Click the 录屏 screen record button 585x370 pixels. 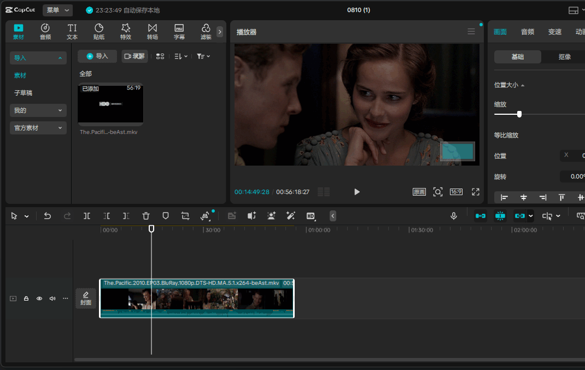pos(134,56)
